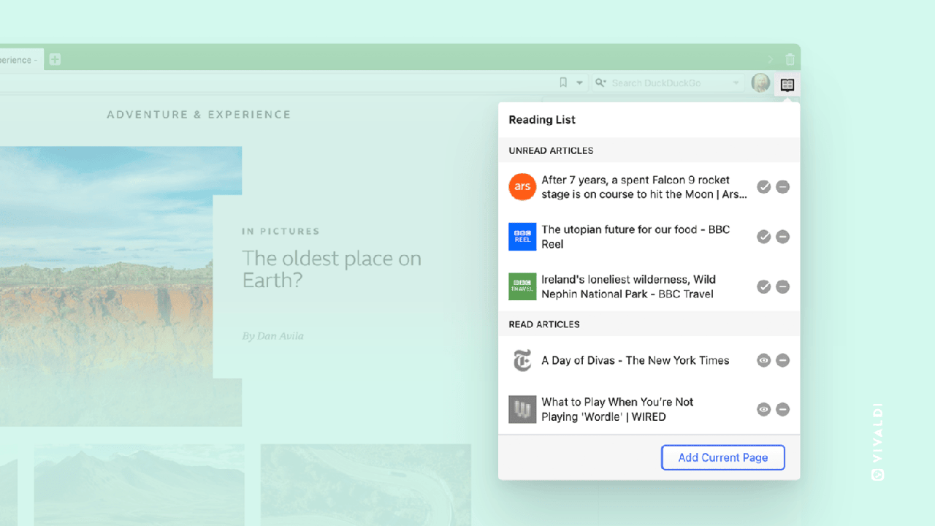Open the search engine selector magnifier dropdown
The image size is (935, 526).
pos(601,83)
